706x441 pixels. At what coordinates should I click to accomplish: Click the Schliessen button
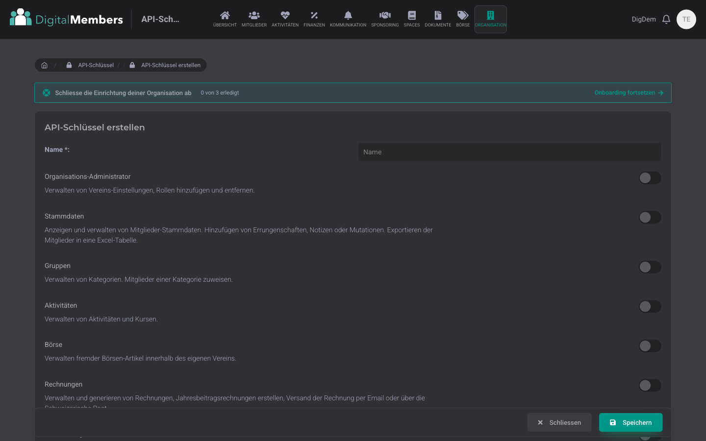(x=559, y=422)
